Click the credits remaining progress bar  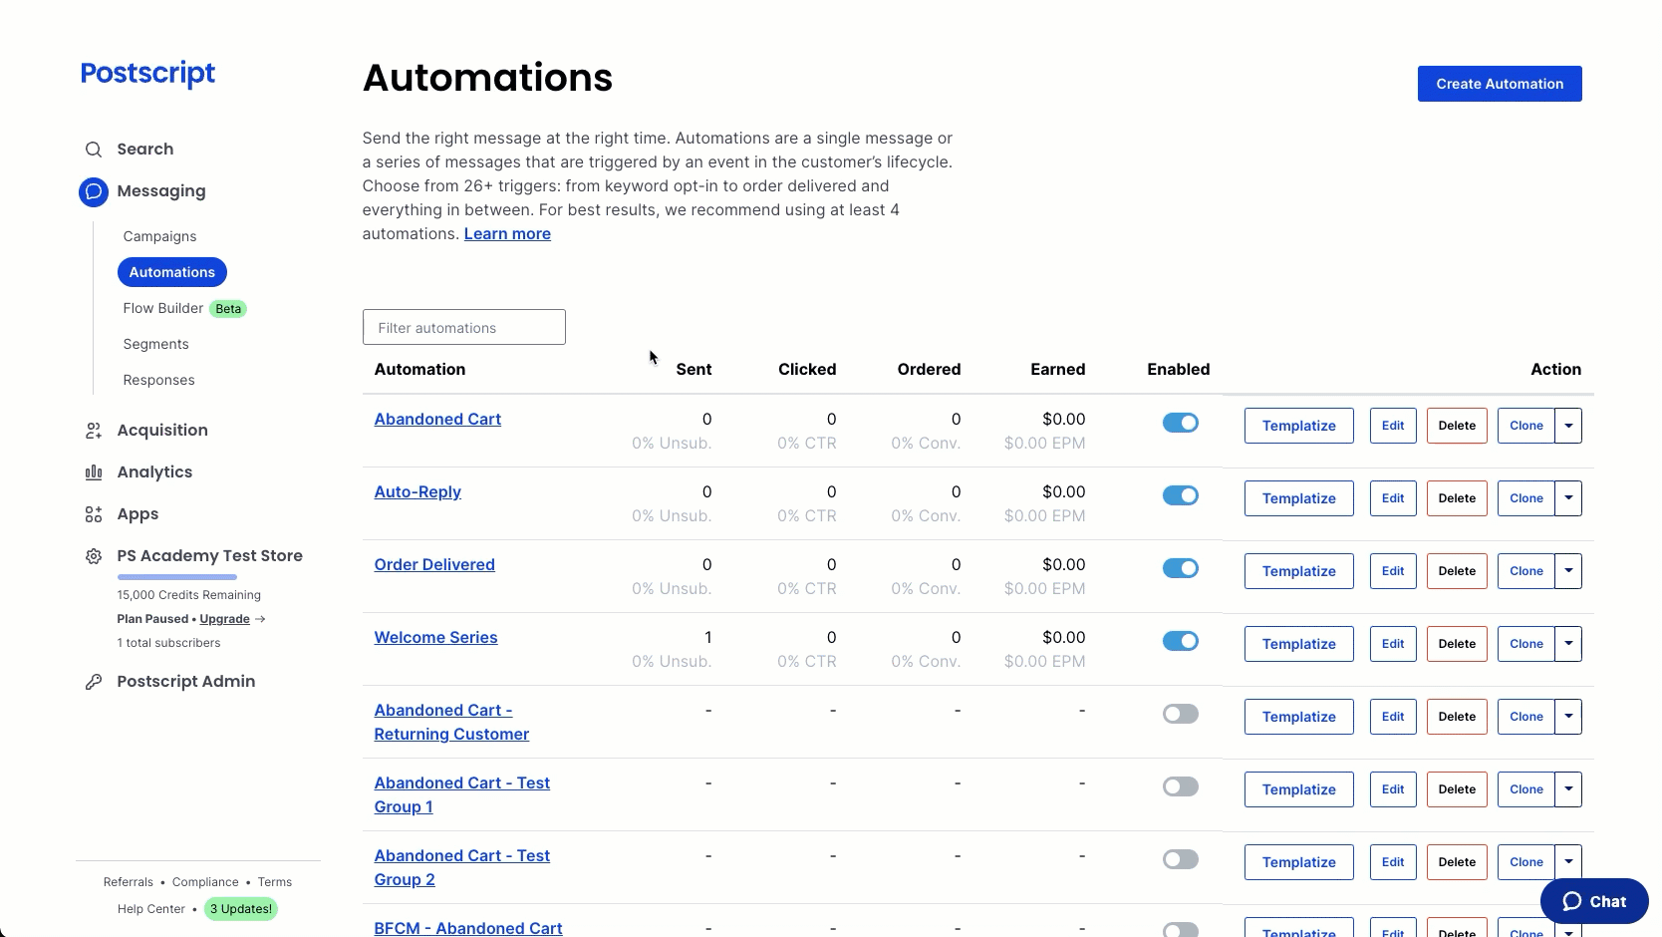point(177,577)
